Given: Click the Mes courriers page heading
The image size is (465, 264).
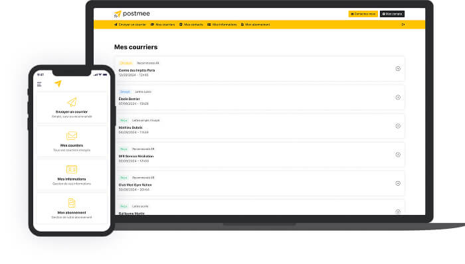Looking at the screenshot, I should pos(136,47).
